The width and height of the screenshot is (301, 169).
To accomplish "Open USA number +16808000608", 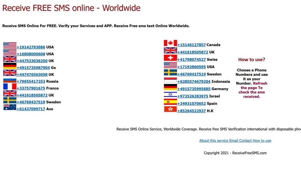I will click(31, 54).
